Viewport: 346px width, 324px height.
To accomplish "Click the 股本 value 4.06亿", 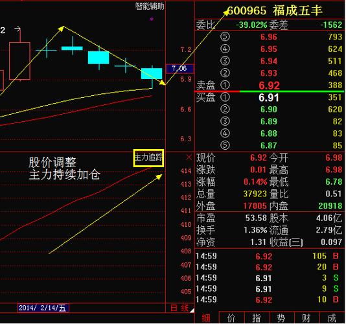I will click(x=329, y=218).
